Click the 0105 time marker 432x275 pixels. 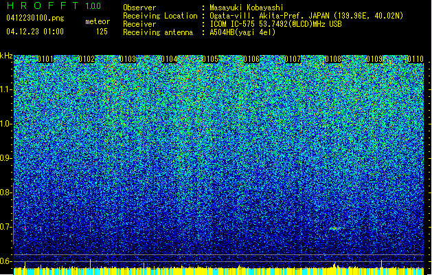click(x=210, y=59)
